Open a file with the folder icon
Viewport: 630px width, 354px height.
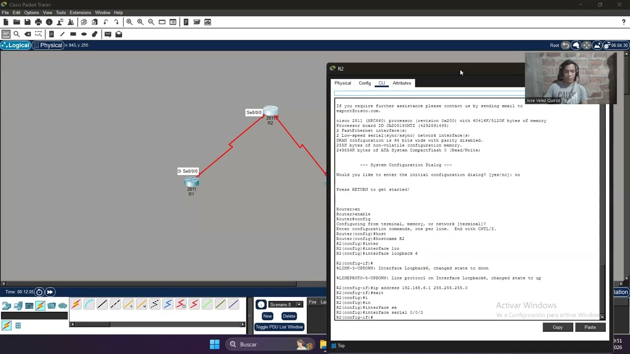[x=17, y=22]
